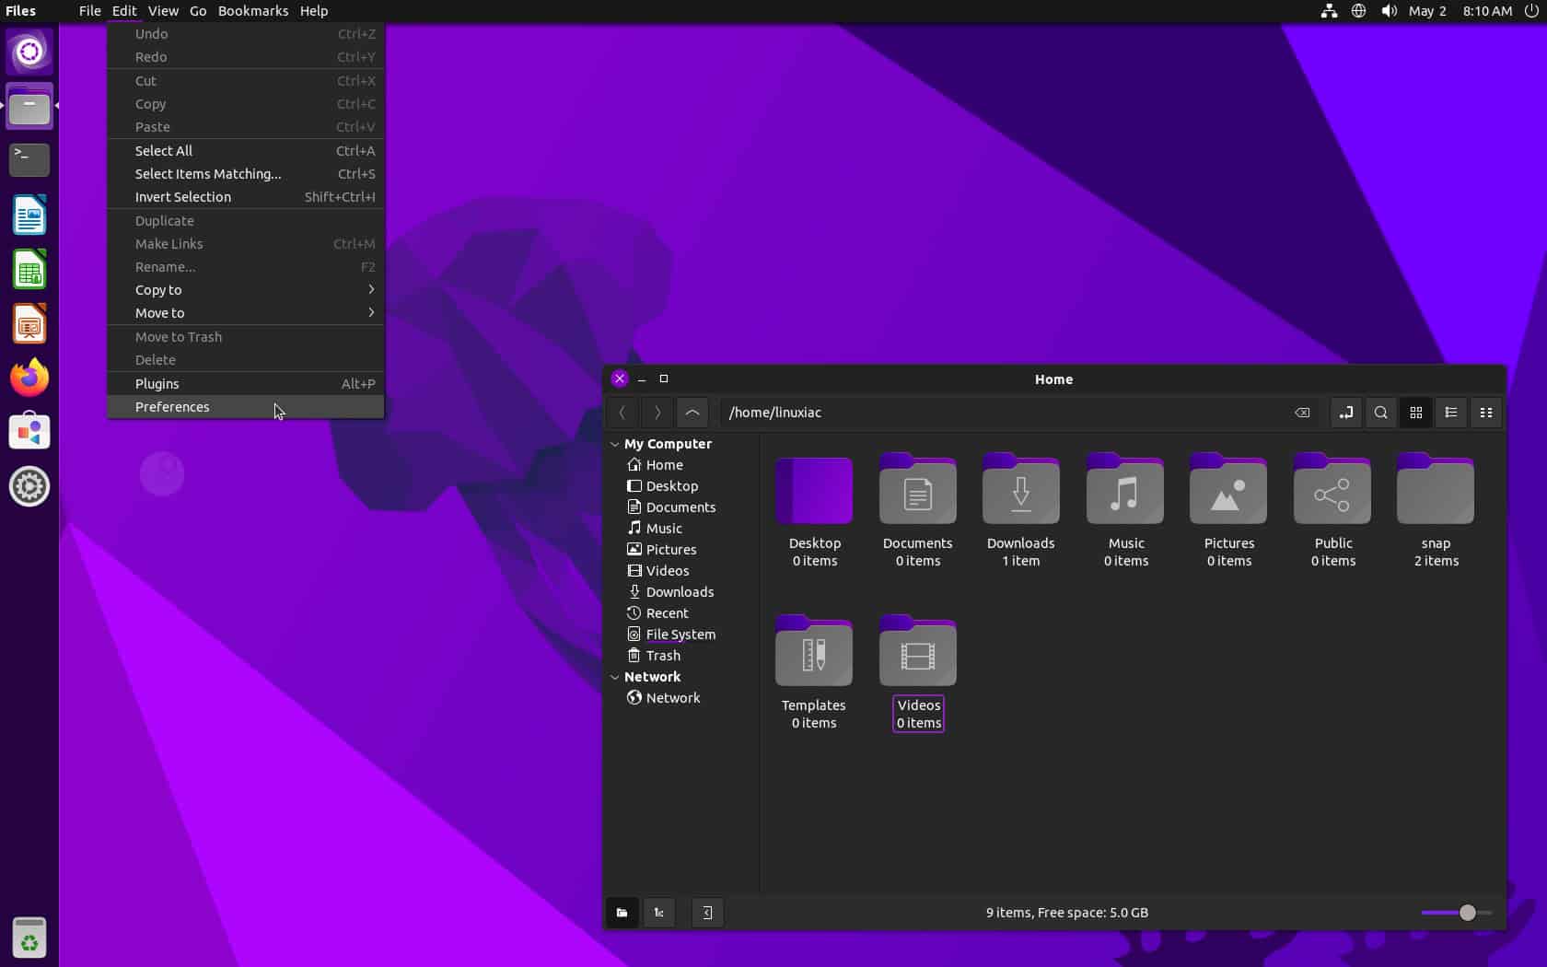
Task: Open the search bar in Nemo
Action: (x=1380, y=413)
